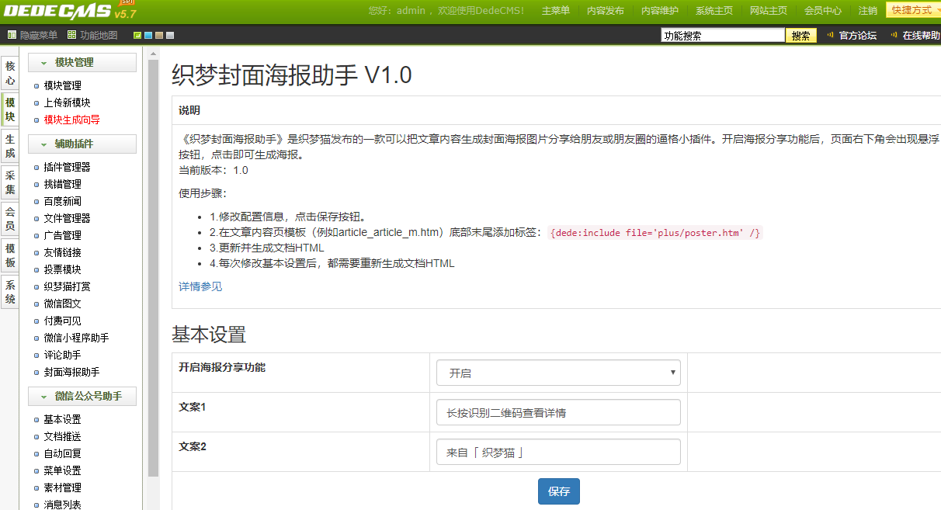Open 上传新模块 in sidebar
This screenshot has width=941, height=510.
[67, 102]
